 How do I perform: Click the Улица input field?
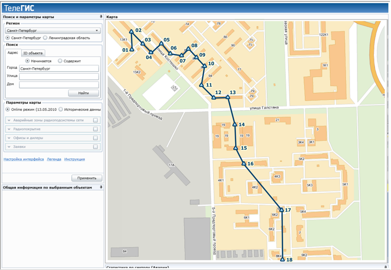pyautogui.click(x=59, y=77)
